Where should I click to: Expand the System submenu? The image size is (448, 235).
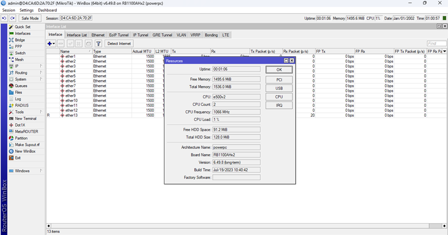[26, 79]
